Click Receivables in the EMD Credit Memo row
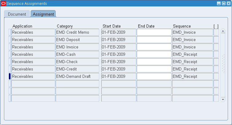The image size is (232, 125). (x=33, y=32)
